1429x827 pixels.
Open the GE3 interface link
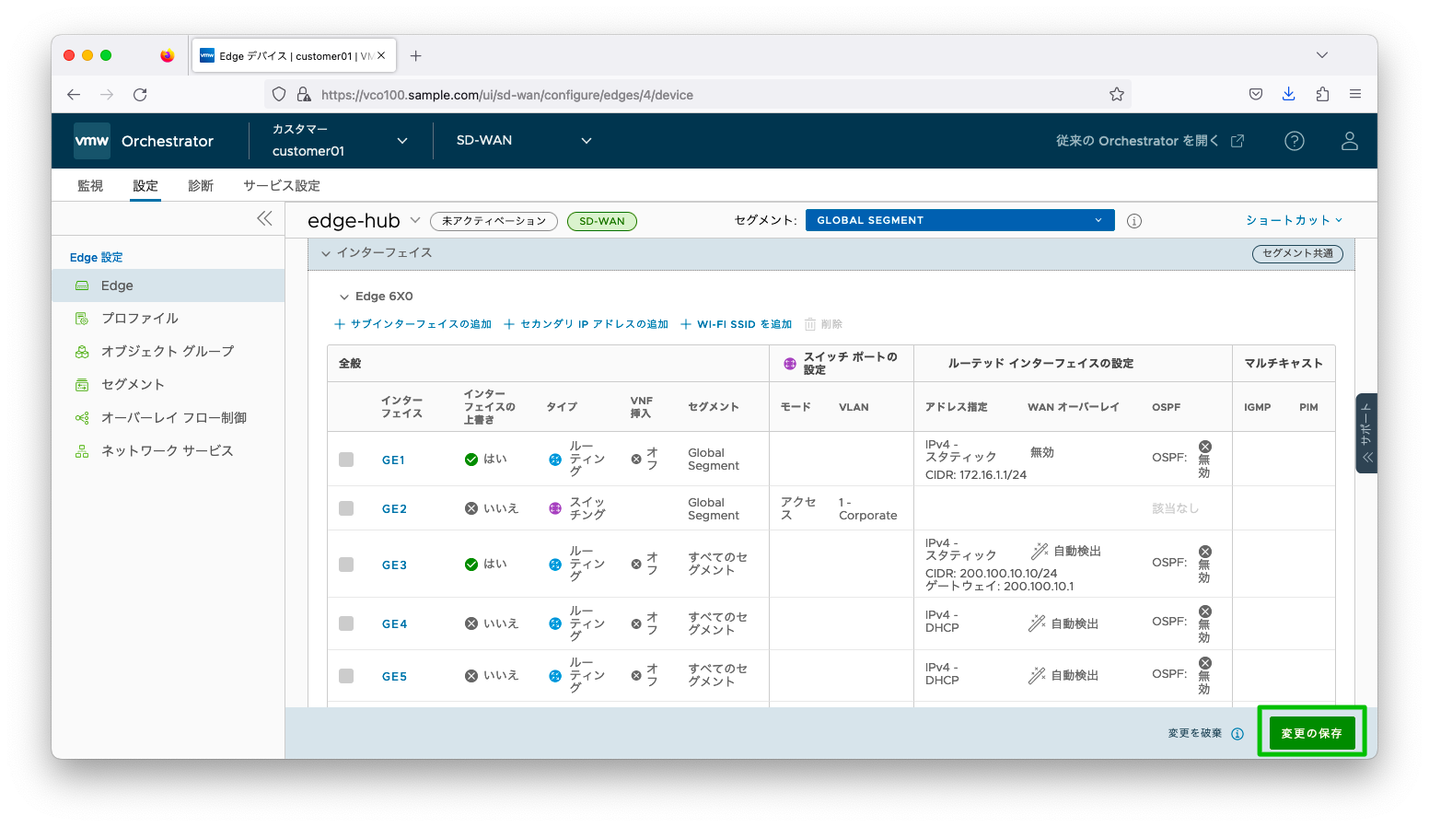tap(394, 565)
